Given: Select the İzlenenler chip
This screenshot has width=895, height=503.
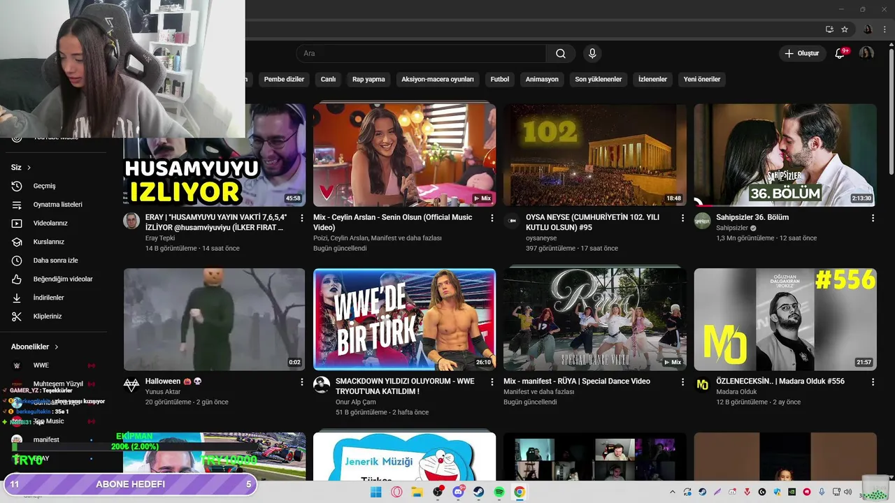Looking at the screenshot, I should point(652,79).
